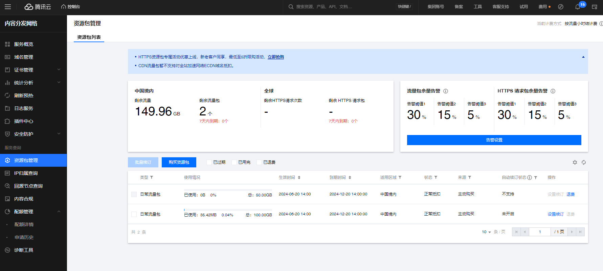Click the IP归属查询 sidebar icon
This screenshot has width=603, height=271.
click(x=7, y=173)
